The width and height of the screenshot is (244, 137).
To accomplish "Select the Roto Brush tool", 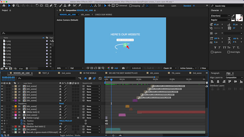I will point(75,6).
